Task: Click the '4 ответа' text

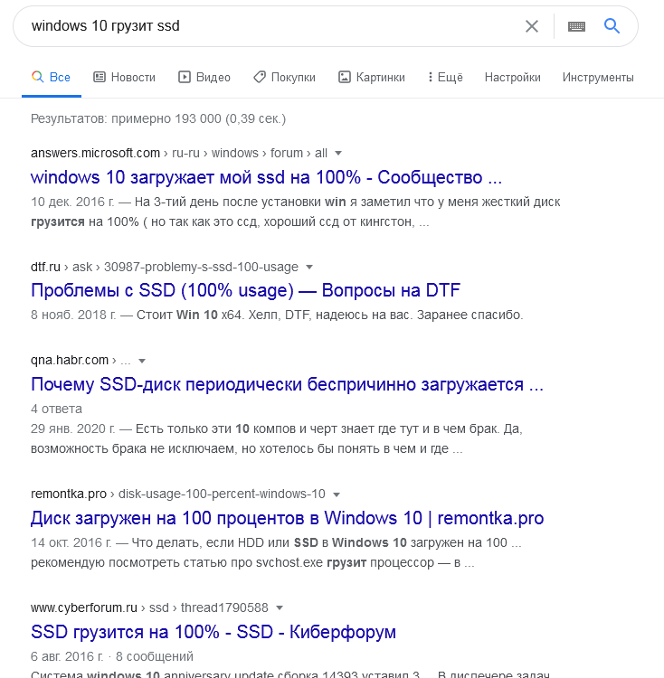Action: (x=56, y=409)
